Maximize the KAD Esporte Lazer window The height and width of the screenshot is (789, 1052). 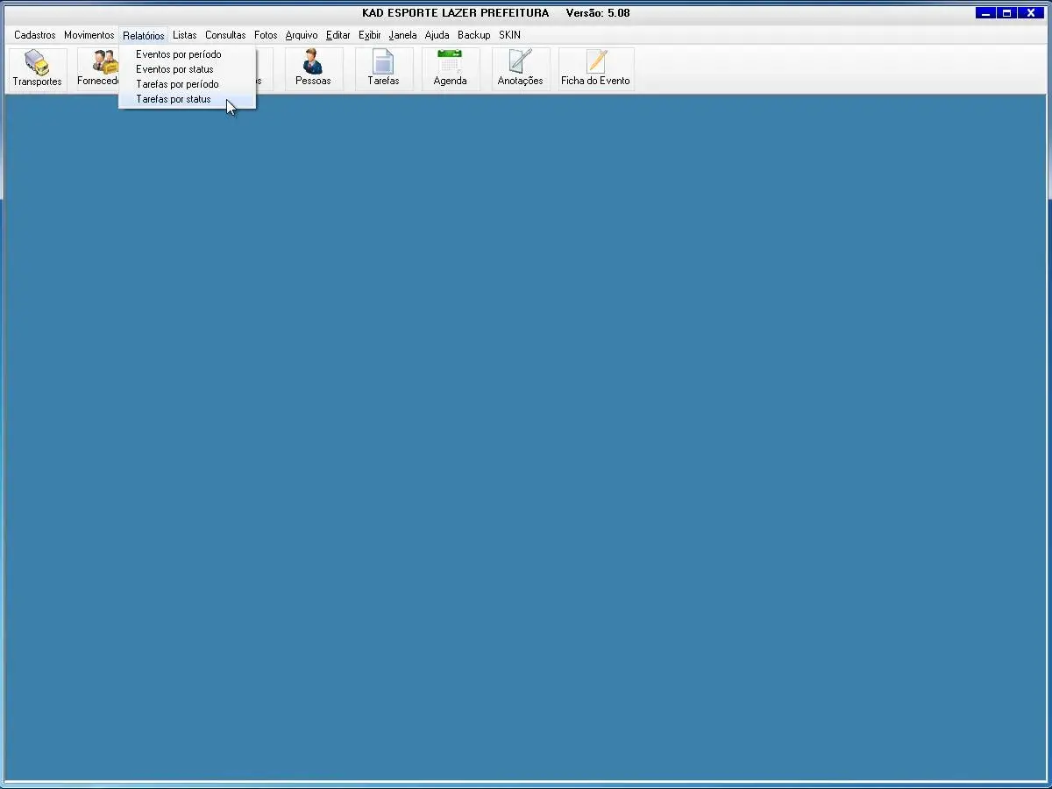(1007, 13)
